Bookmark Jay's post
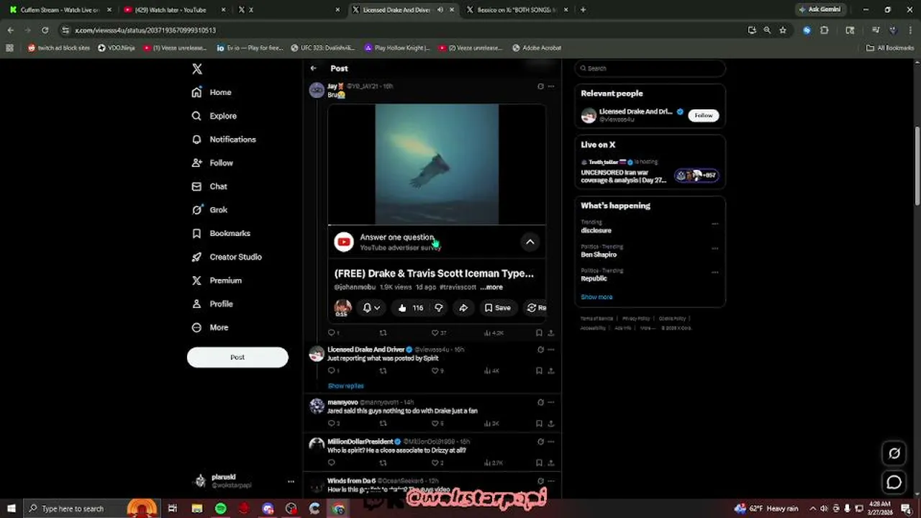 point(539,332)
